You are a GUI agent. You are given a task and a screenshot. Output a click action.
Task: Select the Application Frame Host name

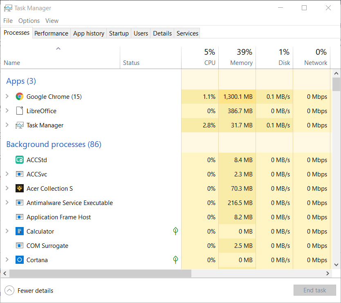click(59, 217)
